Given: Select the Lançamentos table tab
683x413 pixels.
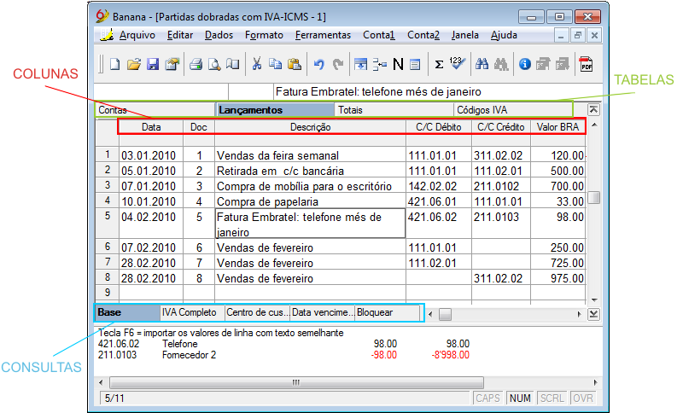Looking at the screenshot, I should [x=275, y=110].
